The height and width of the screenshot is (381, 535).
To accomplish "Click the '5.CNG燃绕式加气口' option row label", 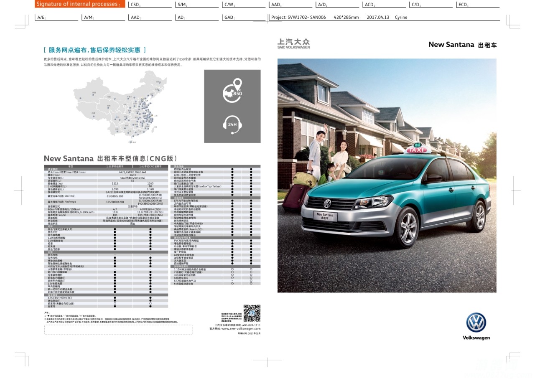I will [x=185, y=281].
